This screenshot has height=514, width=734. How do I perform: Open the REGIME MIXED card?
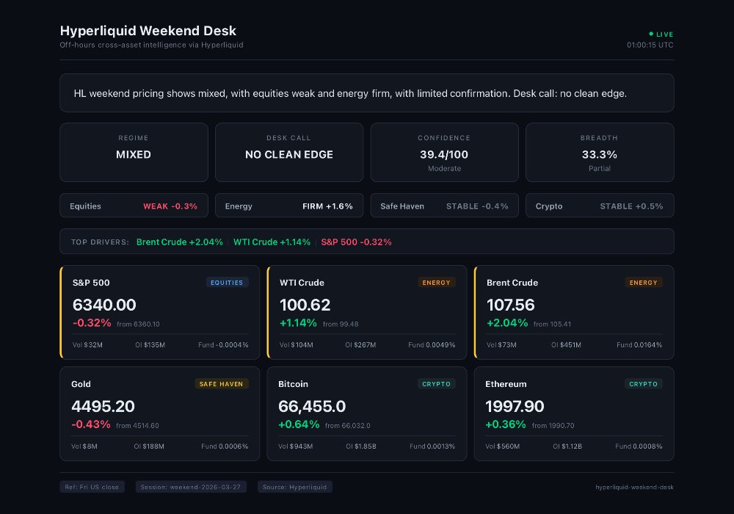pyautogui.click(x=134, y=152)
